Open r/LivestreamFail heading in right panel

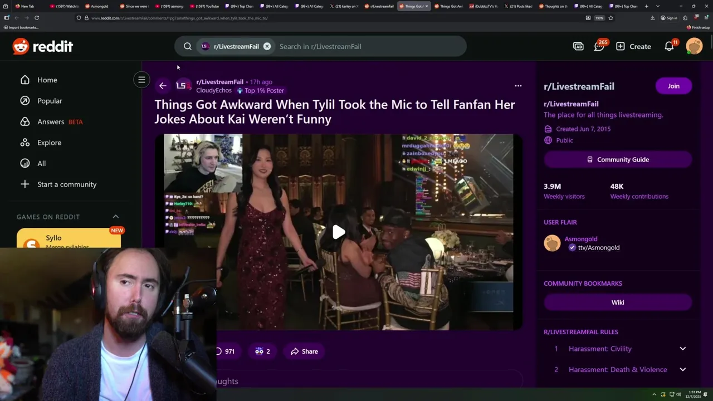click(x=579, y=86)
